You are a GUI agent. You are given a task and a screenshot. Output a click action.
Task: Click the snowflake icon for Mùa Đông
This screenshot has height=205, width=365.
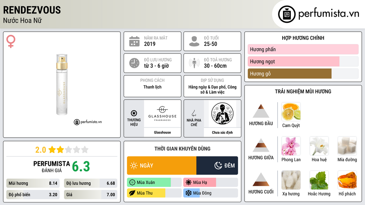click(x=189, y=193)
